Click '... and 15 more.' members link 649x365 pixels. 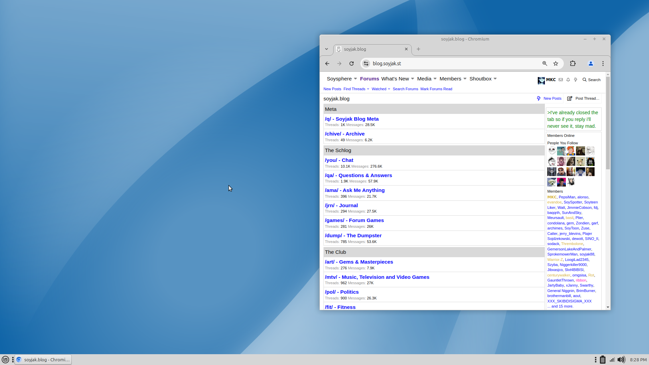point(560,306)
